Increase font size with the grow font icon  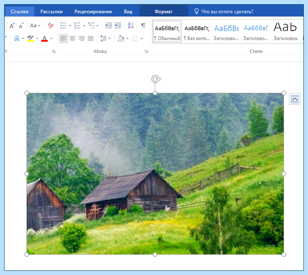point(12,26)
